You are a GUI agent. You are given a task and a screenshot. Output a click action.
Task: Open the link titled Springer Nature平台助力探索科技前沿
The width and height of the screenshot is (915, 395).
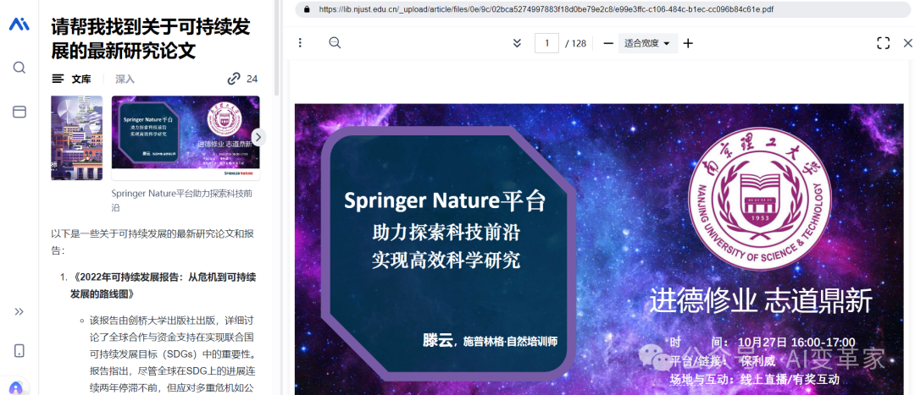[181, 200]
